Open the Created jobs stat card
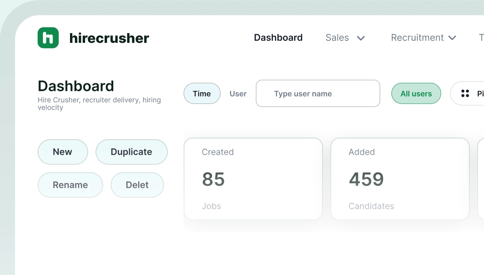484x275 pixels. pyautogui.click(x=253, y=179)
